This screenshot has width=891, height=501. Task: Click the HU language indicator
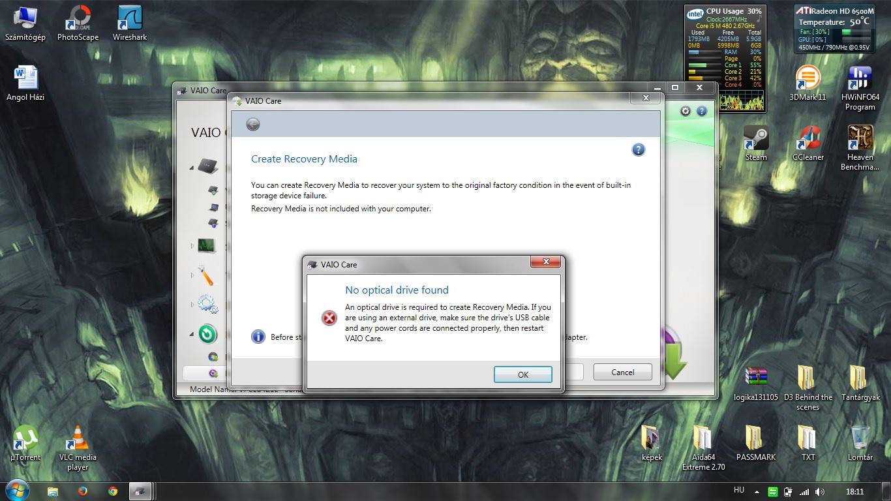click(739, 491)
